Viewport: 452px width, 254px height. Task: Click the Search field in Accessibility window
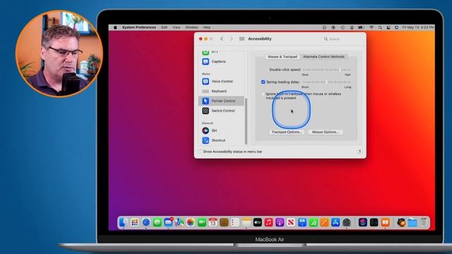pyautogui.click(x=341, y=39)
